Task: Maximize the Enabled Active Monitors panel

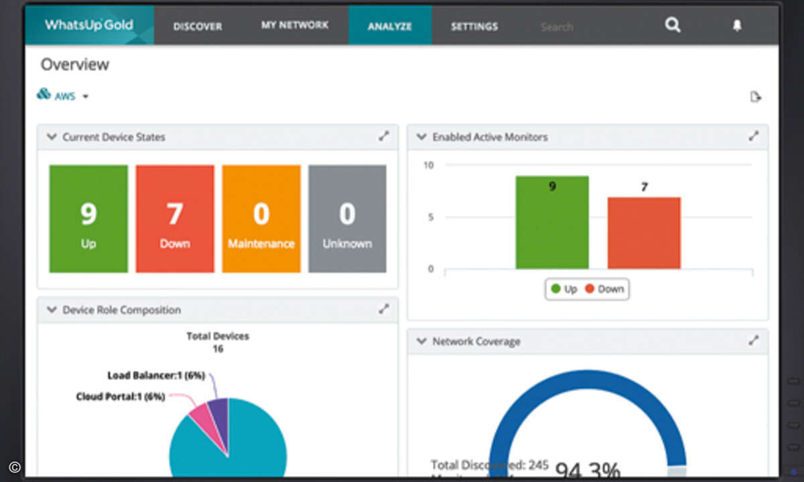Action: 753,136
